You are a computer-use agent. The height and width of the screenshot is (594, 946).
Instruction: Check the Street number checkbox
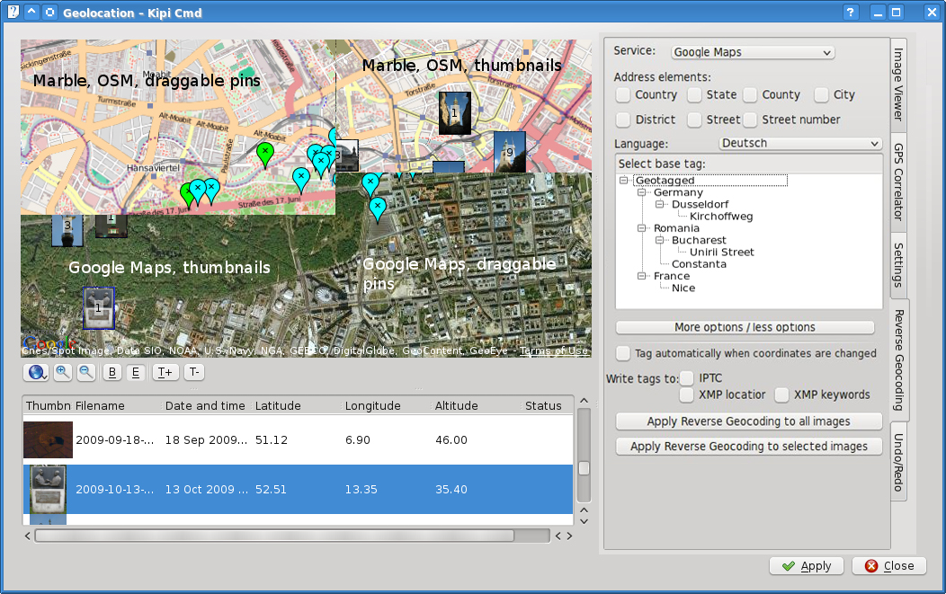tap(749, 120)
